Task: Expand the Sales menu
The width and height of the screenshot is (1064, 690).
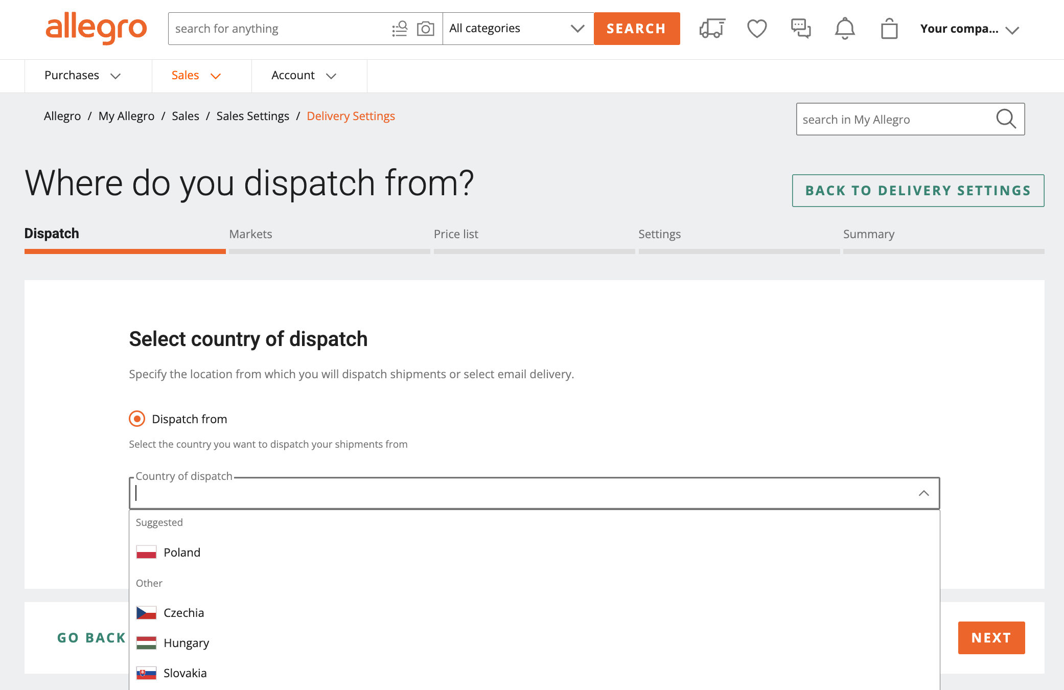Action: 196,76
